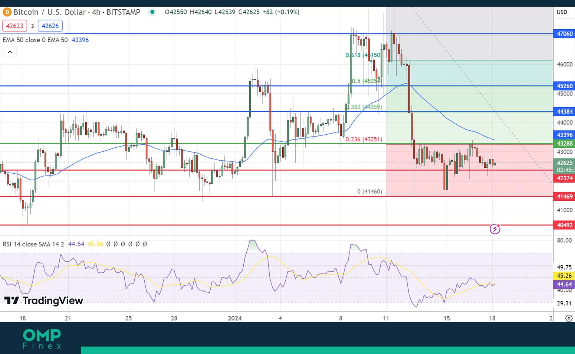Screen dimensions: 575x354
Task: Click the +82 (+0.19%) change value
Action: point(281,12)
